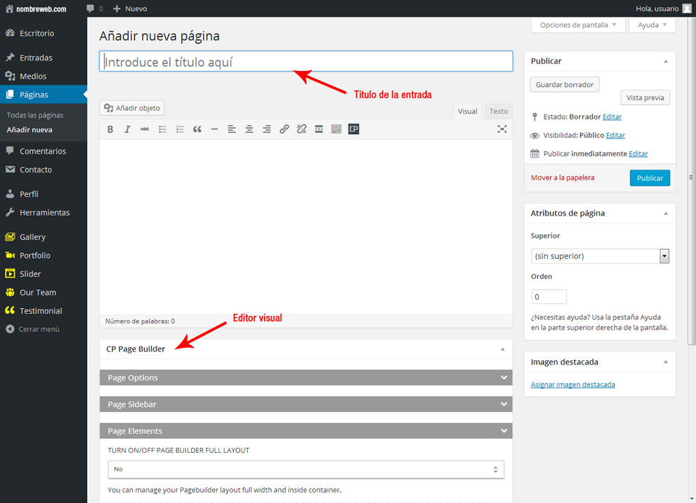Click the insert link icon
Image resolution: width=696 pixels, height=503 pixels.
284,129
